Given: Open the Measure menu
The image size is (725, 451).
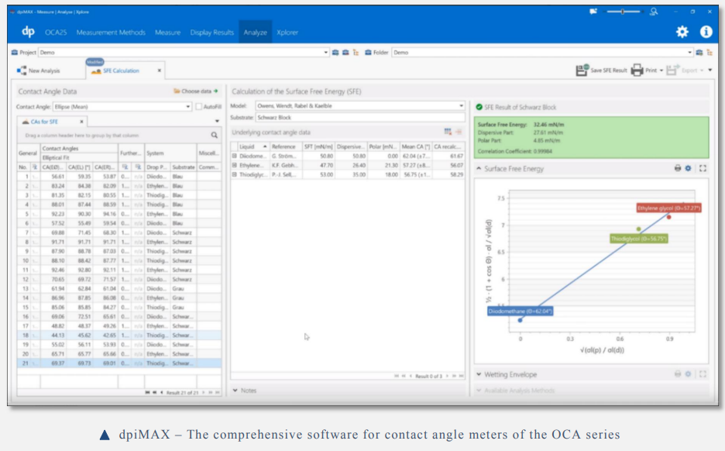Looking at the screenshot, I should (167, 33).
